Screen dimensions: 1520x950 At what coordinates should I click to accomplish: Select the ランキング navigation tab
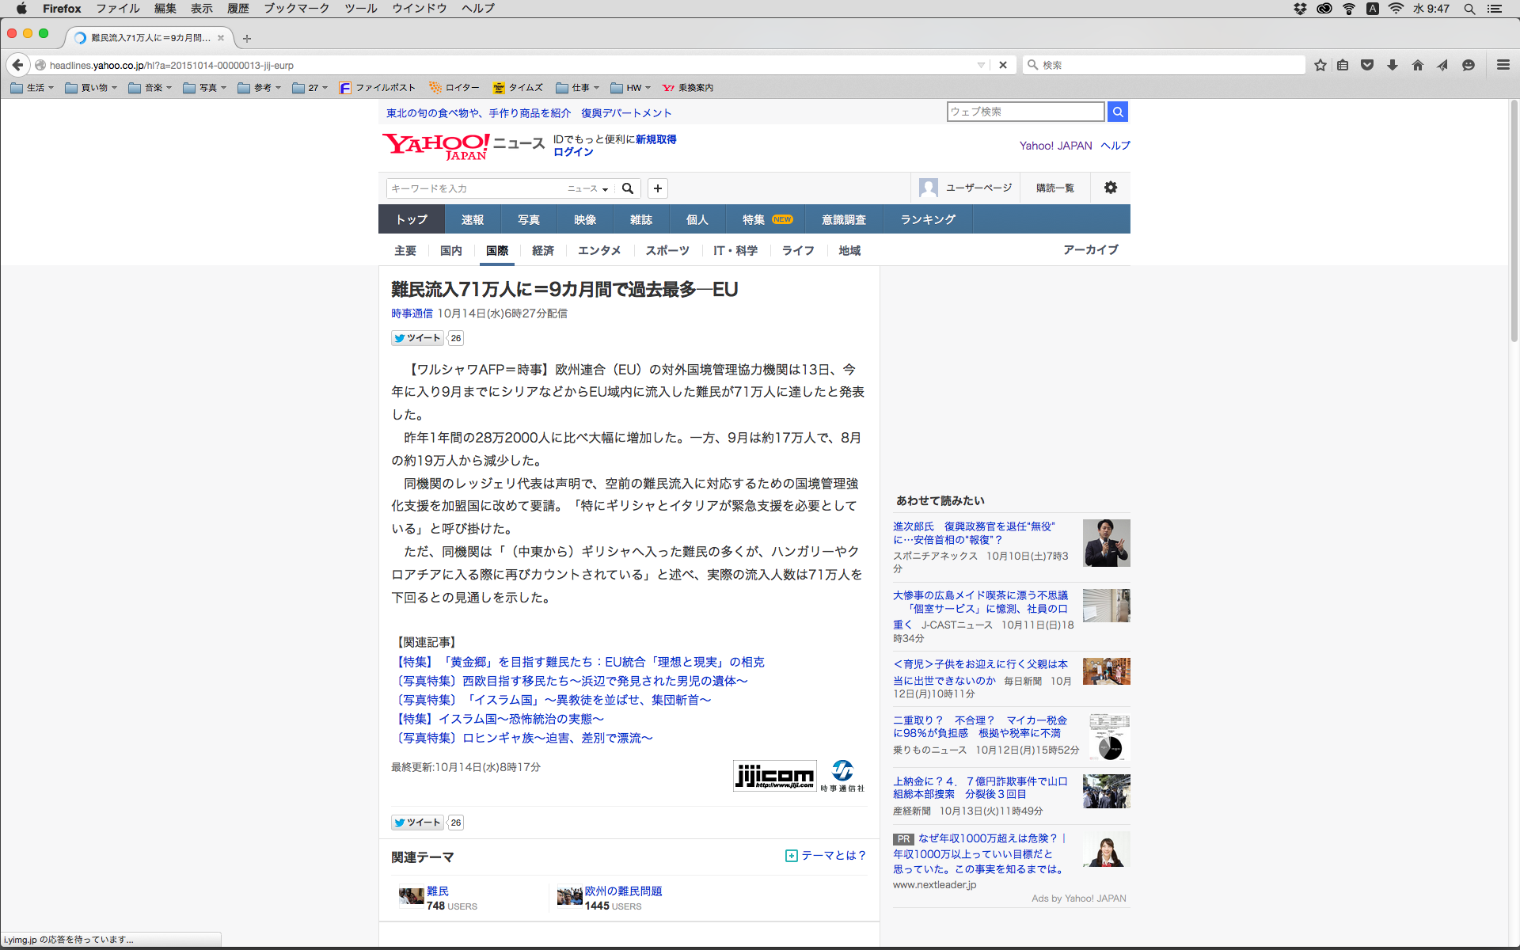coord(928,219)
